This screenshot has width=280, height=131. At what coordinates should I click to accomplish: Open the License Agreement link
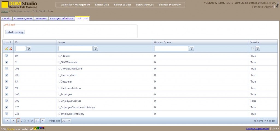pyautogui.click(x=258, y=129)
